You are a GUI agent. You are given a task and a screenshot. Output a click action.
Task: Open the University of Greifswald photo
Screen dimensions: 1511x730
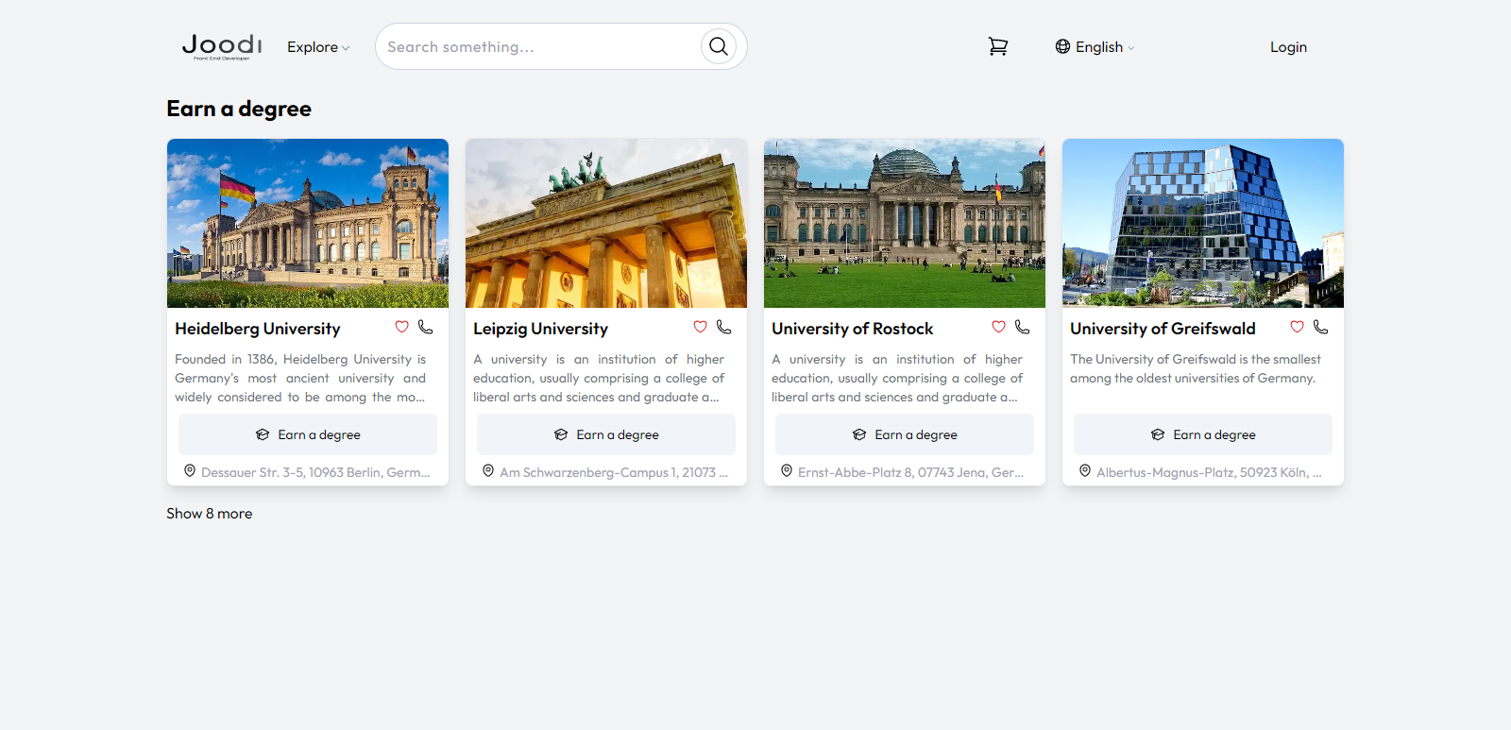[x=1203, y=223]
